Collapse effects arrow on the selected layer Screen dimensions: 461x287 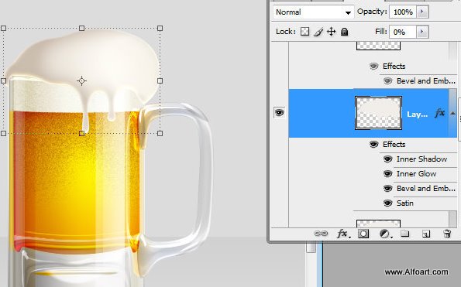pos(452,113)
